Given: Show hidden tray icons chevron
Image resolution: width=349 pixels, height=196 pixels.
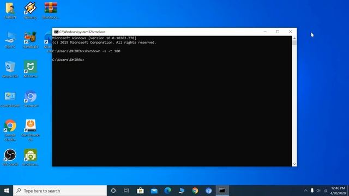Looking at the screenshot, I should click(305, 191).
